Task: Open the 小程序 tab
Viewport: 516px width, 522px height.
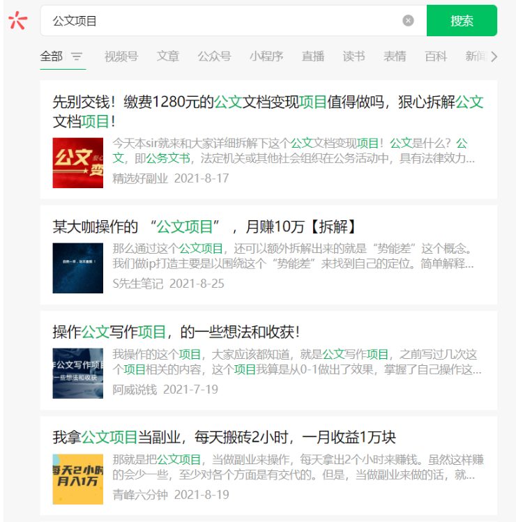Action: pos(266,56)
